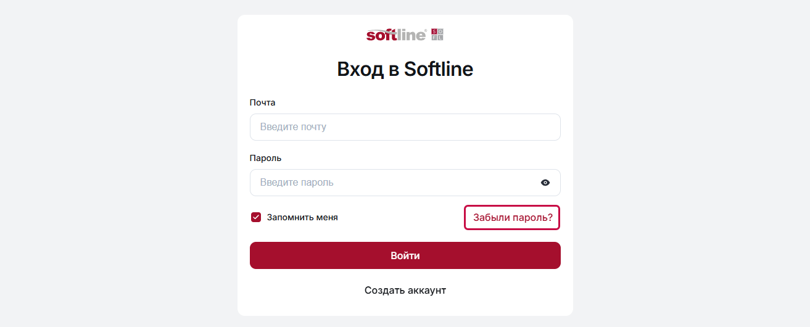Click the gray "F" square in the emblem
The image size is (810, 327).
[x=434, y=38]
